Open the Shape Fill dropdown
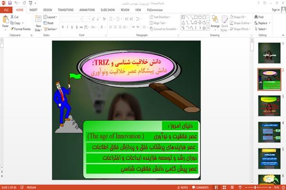 point(238,17)
